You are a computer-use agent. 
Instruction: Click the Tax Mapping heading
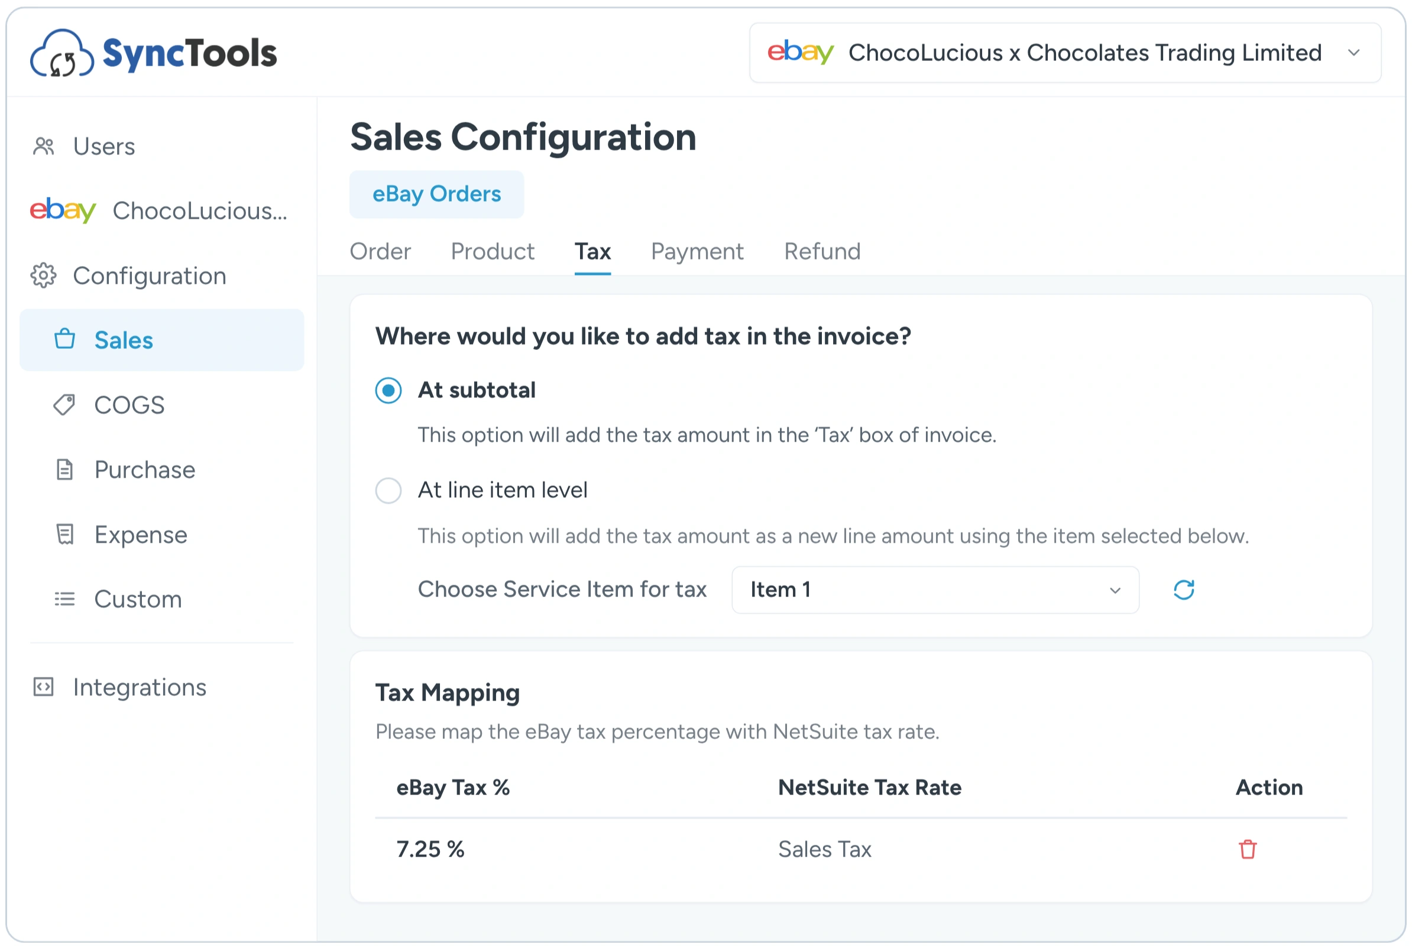tap(448, 693)
